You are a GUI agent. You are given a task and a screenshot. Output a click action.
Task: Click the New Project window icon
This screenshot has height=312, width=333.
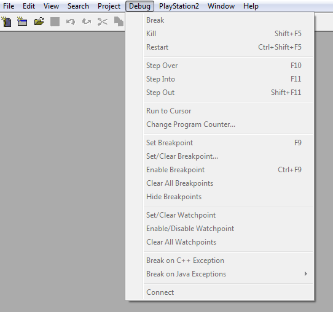pyautogui.click(x=22, y=21)
